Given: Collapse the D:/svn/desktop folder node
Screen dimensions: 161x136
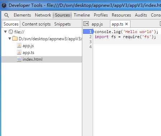Looking at the screenshot, I should click(x=10, y=38).
